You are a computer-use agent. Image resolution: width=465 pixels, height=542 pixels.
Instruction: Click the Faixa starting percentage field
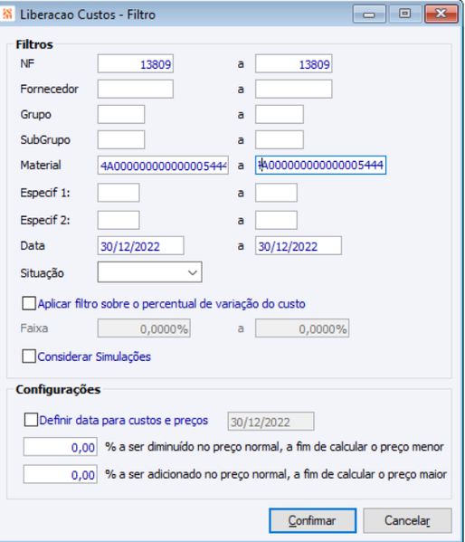pyautogui.click(x=144, y=328)
